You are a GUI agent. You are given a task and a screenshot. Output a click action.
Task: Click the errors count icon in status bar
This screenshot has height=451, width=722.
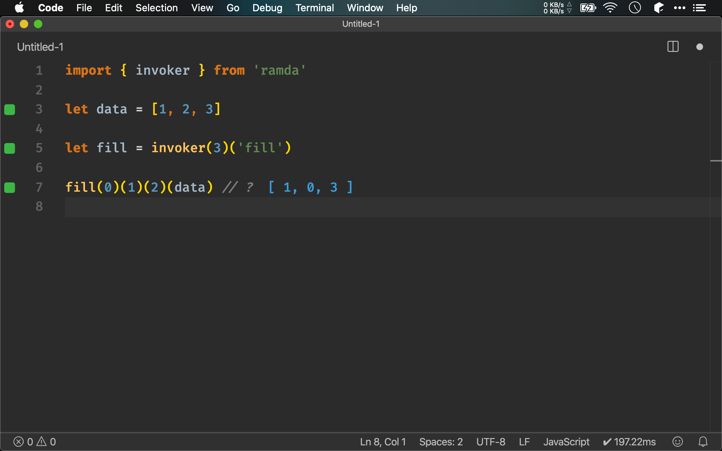tap(19, 442)
